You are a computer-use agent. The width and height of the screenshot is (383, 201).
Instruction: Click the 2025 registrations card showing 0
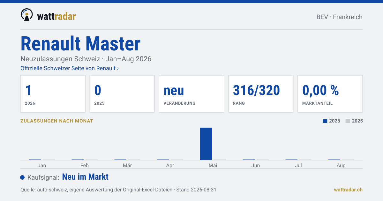tap(122, 94)
